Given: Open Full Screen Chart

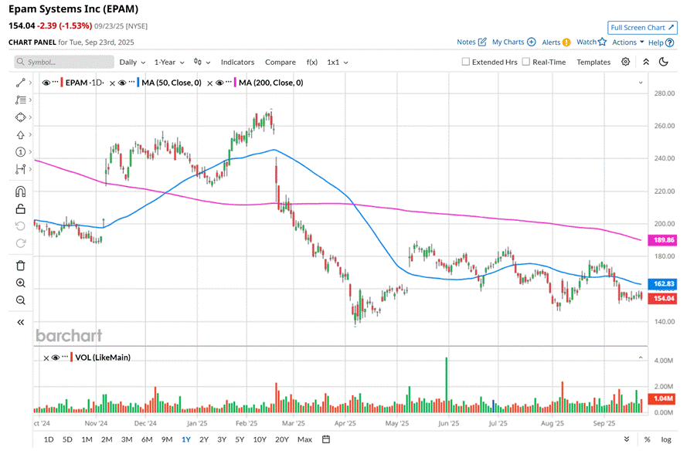Looking at the screenshot, I should coord(642,28).
